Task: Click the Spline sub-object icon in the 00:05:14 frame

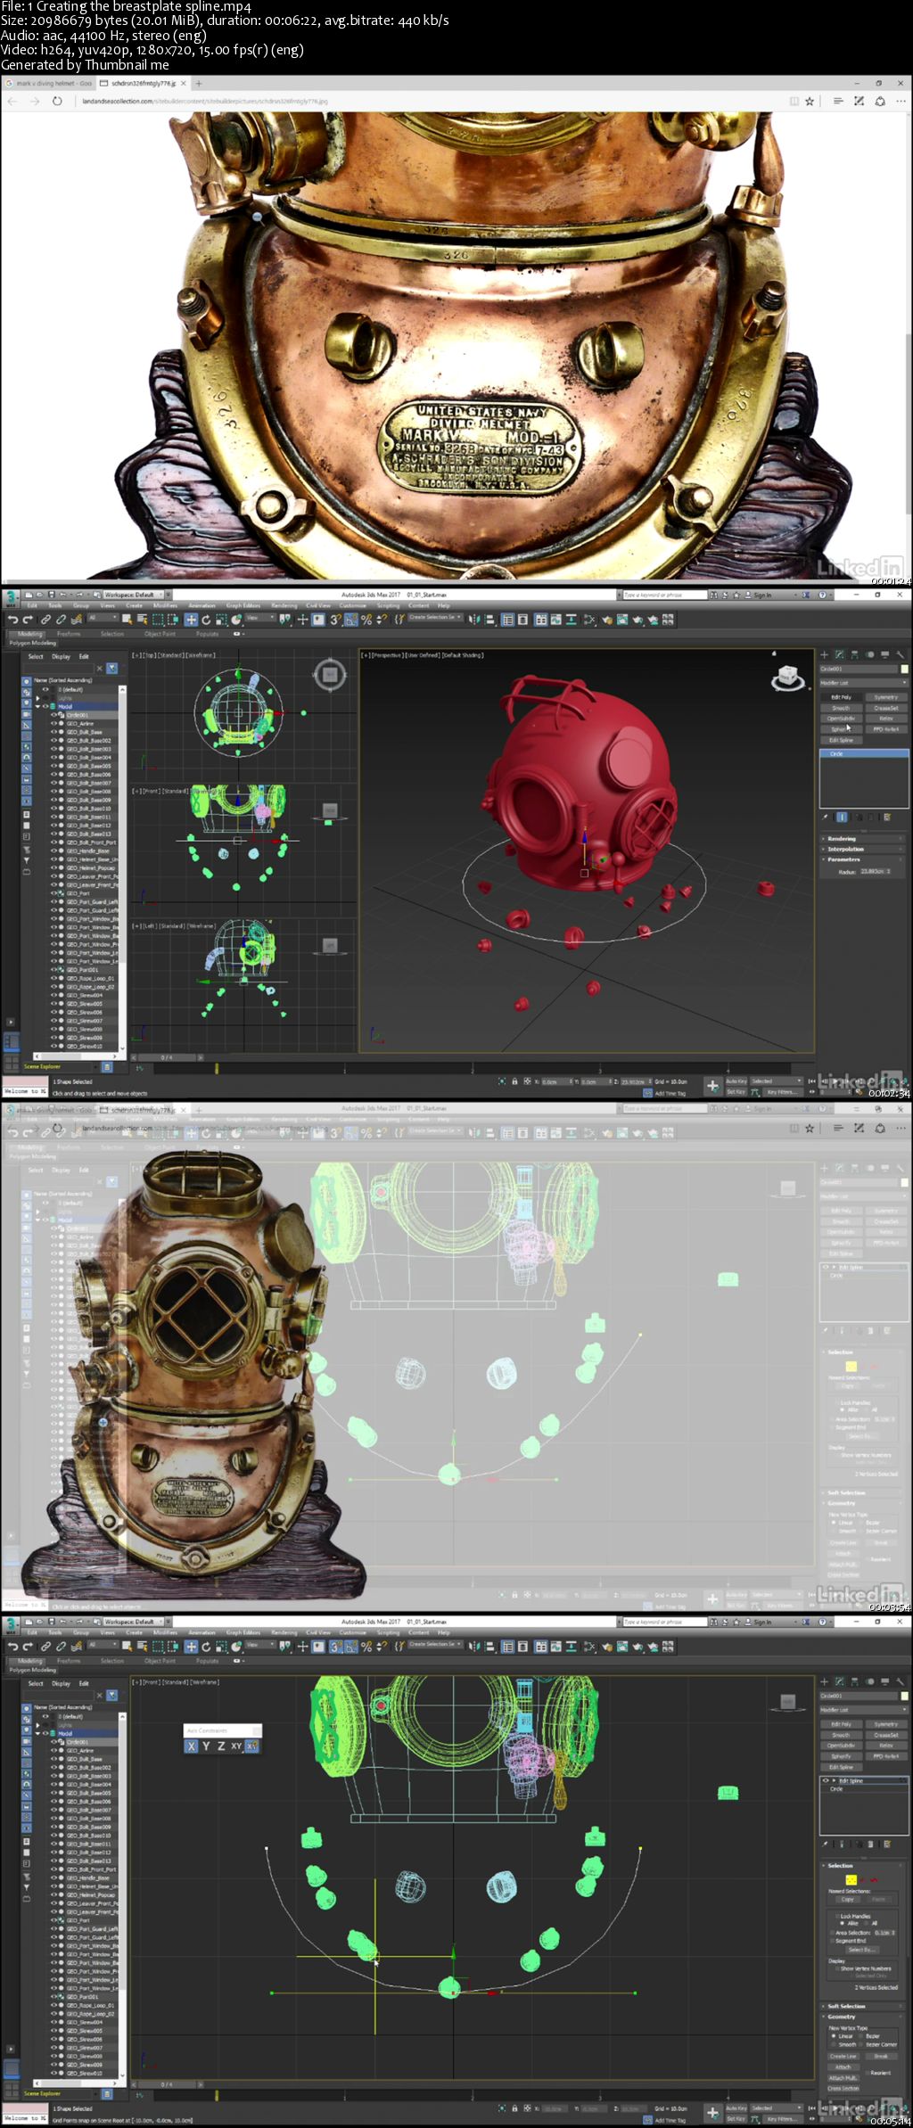Action: tap(874, 1880)
